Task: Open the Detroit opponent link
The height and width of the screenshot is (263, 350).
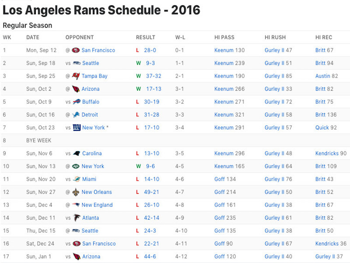Action: click(90, 115)
